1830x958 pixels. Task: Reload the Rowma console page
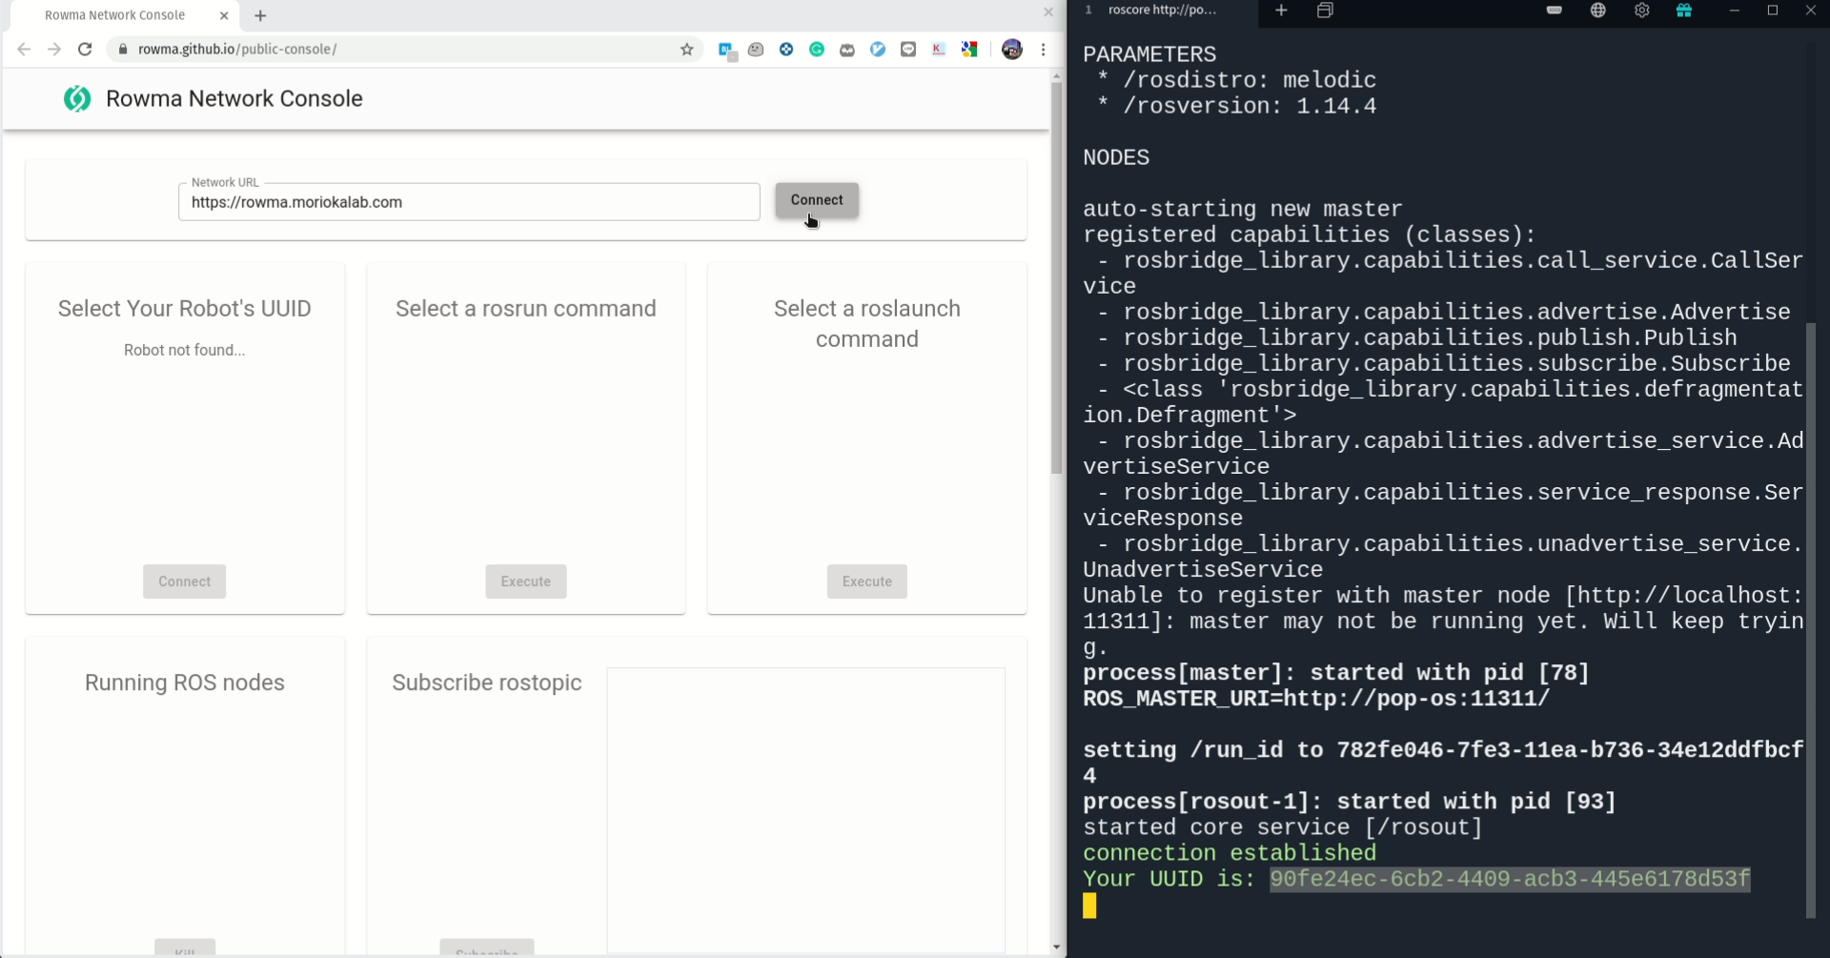(85, 49)
